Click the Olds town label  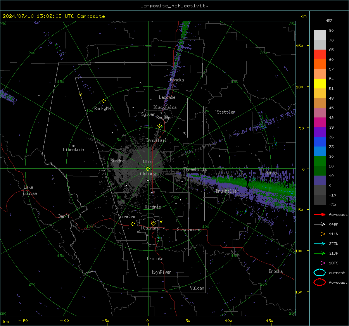click(148, 162)
